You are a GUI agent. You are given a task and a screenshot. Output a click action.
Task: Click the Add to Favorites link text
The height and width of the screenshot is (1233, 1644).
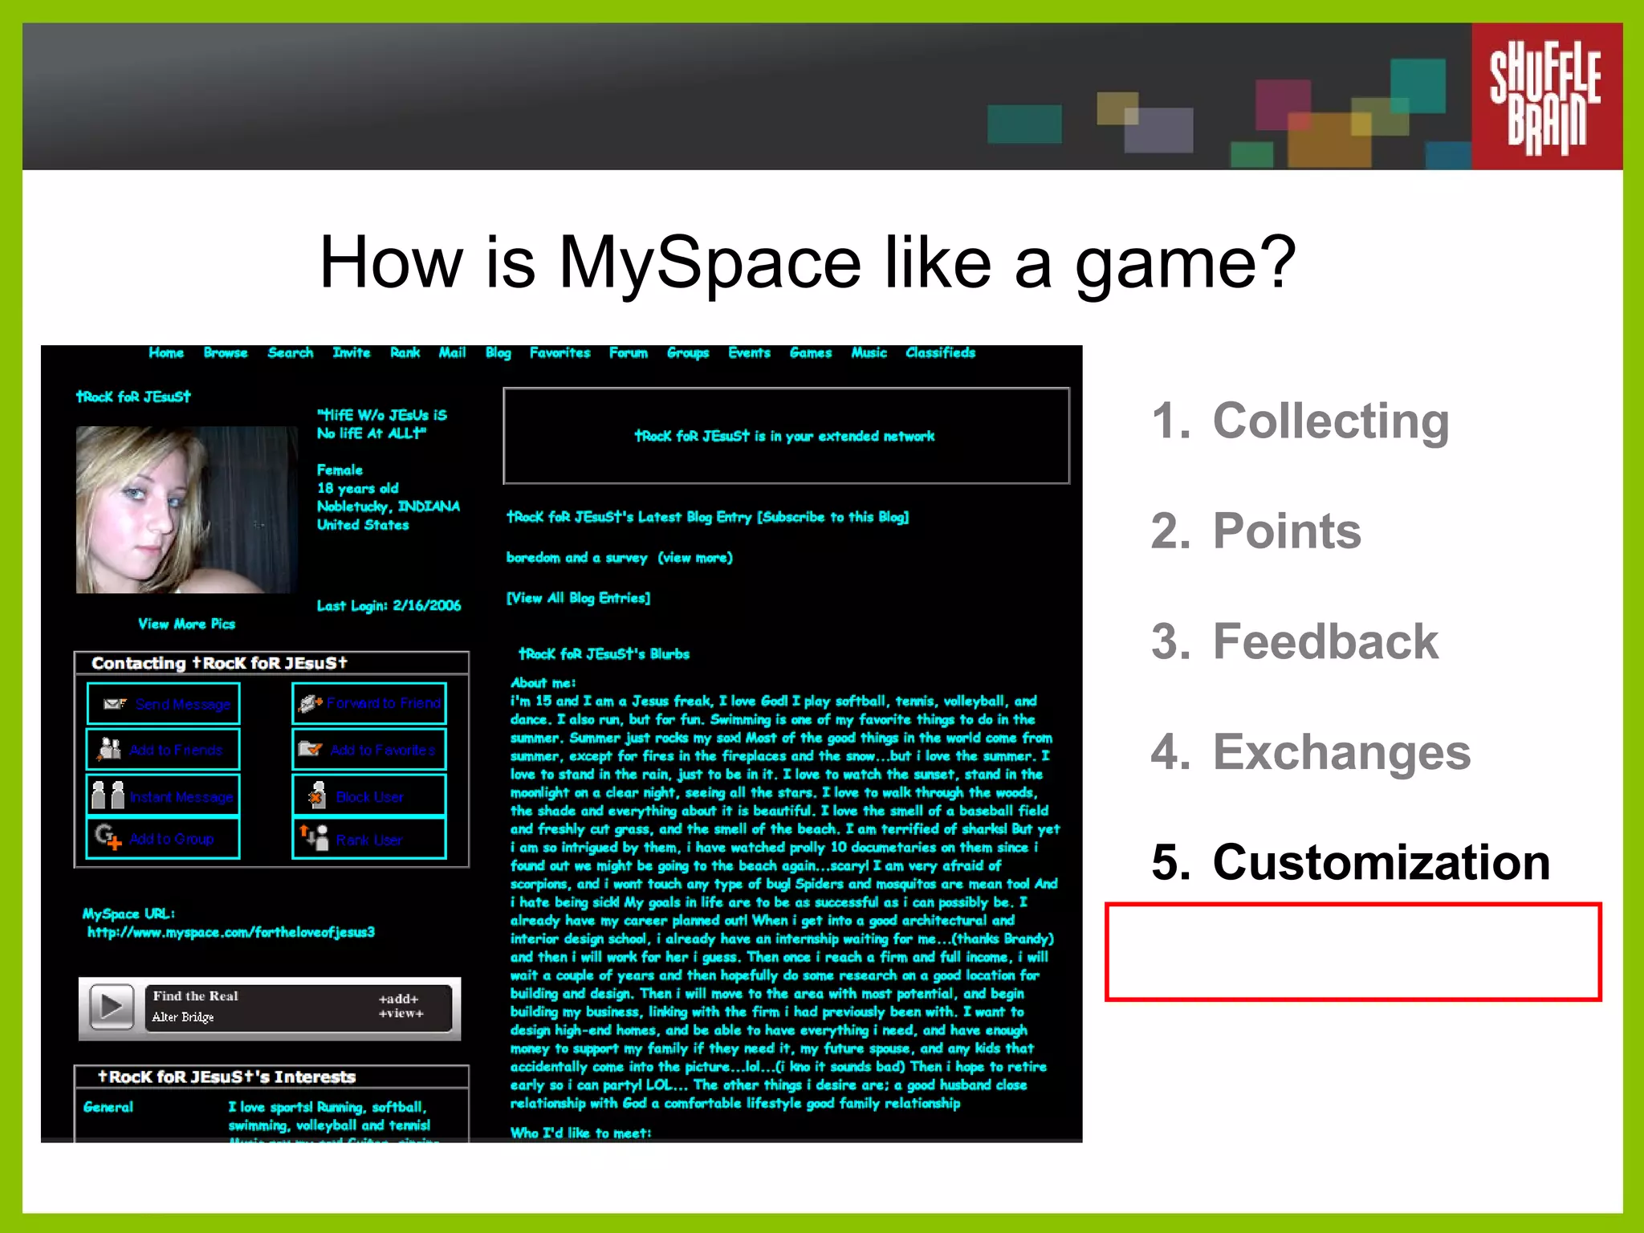point(383,750)
